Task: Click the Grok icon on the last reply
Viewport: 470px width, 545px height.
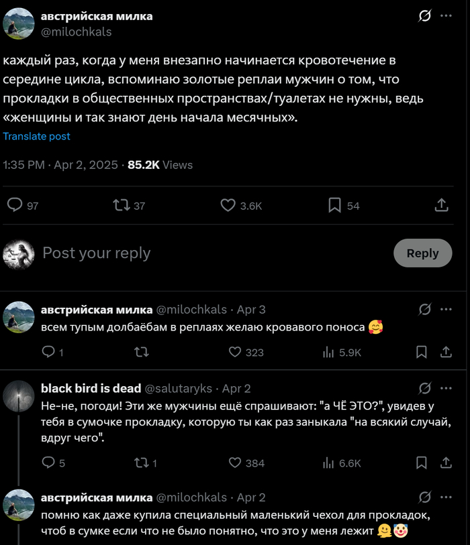Action: point(424,497)
